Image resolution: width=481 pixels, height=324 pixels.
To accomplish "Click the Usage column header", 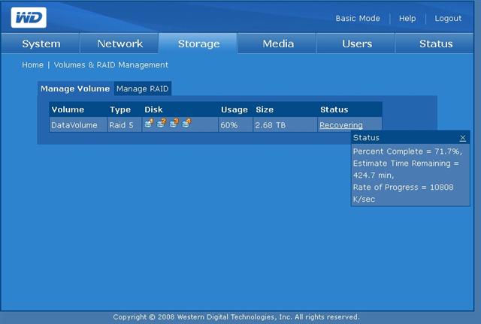I will [x=234, y=109].
